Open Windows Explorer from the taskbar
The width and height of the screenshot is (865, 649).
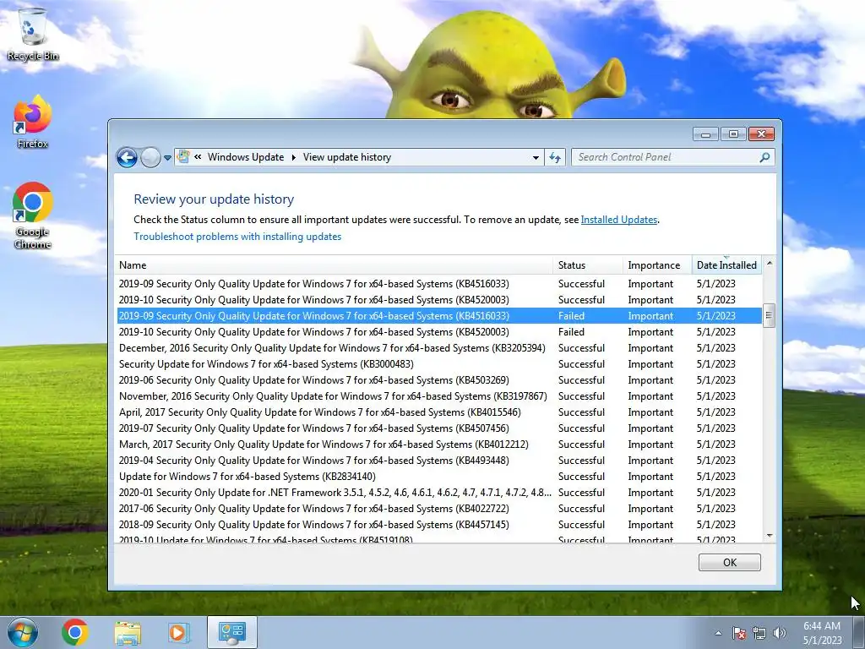tap(128, 632)
